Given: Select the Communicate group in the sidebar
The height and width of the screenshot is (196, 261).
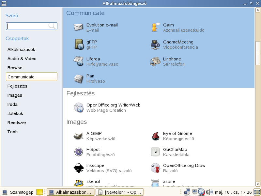Looking at the screenshot, I should point(32,77).
